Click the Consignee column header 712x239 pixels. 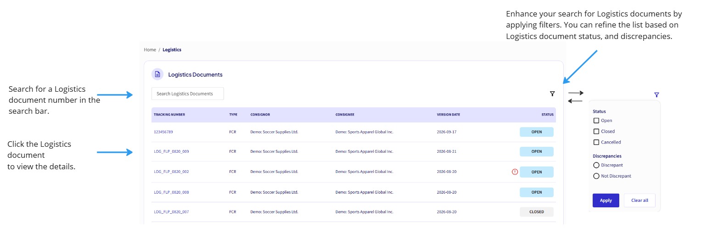[x=345, y=115]
